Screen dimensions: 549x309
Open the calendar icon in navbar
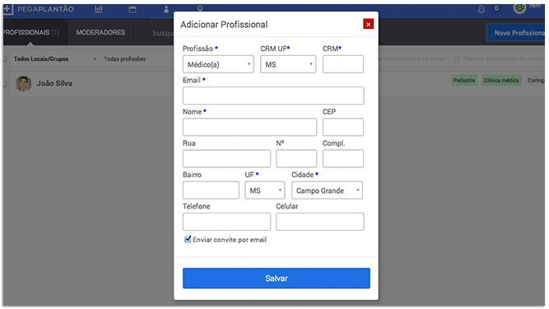[x=133, y=9]
